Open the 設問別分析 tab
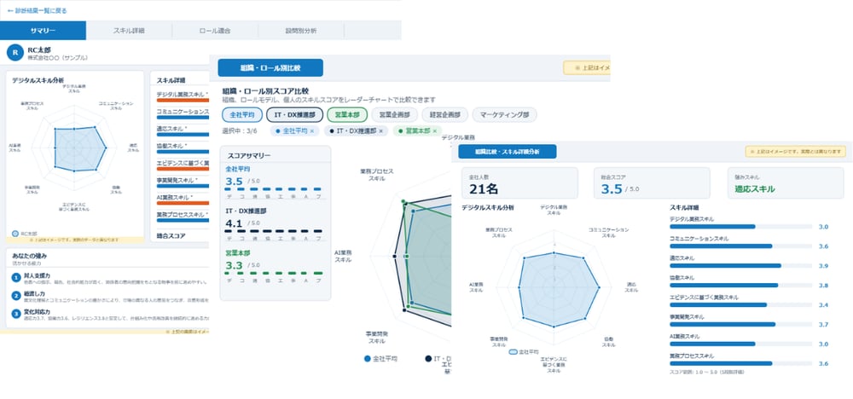Viewport: 853px width, 399px height. click(301, 31)
